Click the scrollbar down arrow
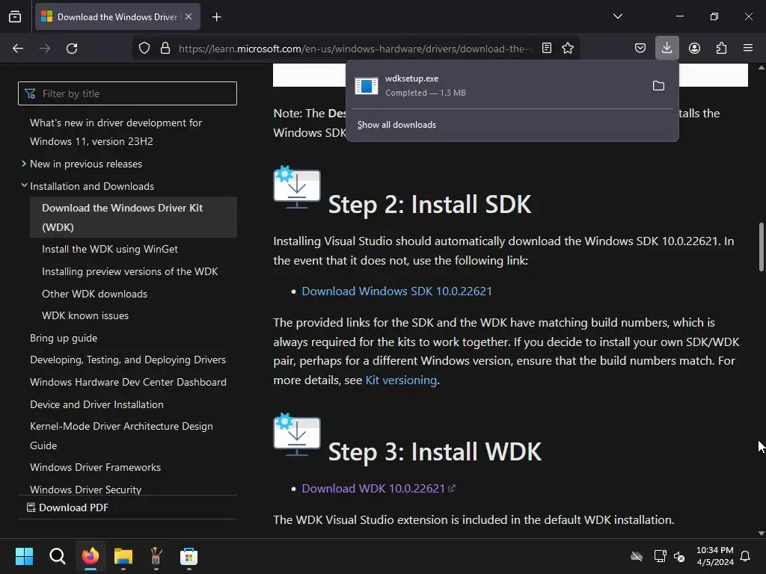Screen dimensions: 766x574 point(761,534)
